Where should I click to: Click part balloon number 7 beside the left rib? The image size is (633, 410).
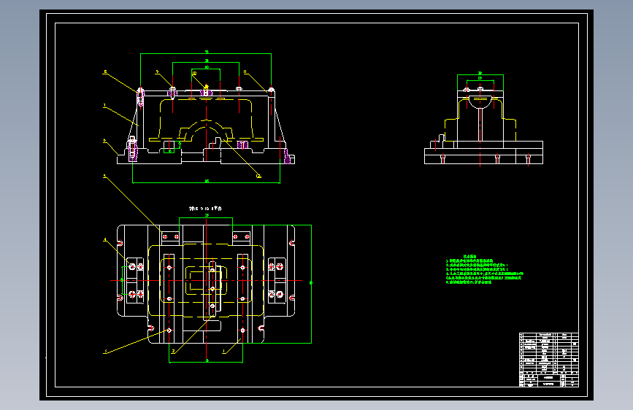pos(104,106)
